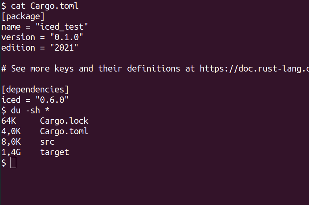
Task: Click the target directory name
Action: coord(54,152)
